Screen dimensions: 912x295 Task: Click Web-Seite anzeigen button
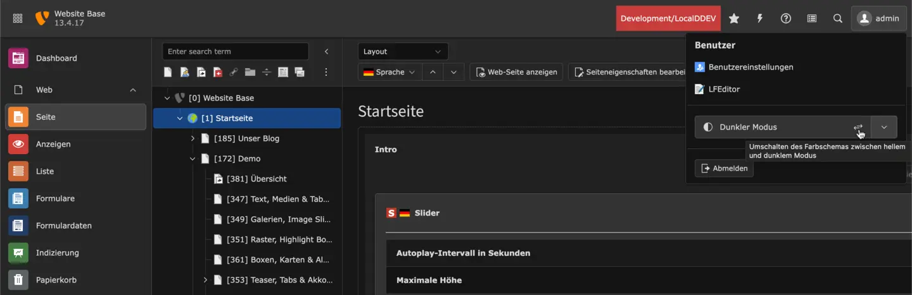coord(516,72)
